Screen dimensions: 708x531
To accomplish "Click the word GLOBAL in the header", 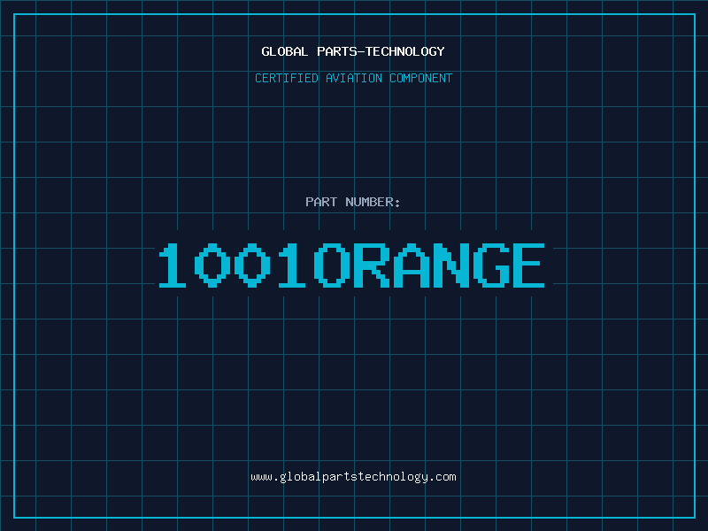I will [x=285, y=51].
